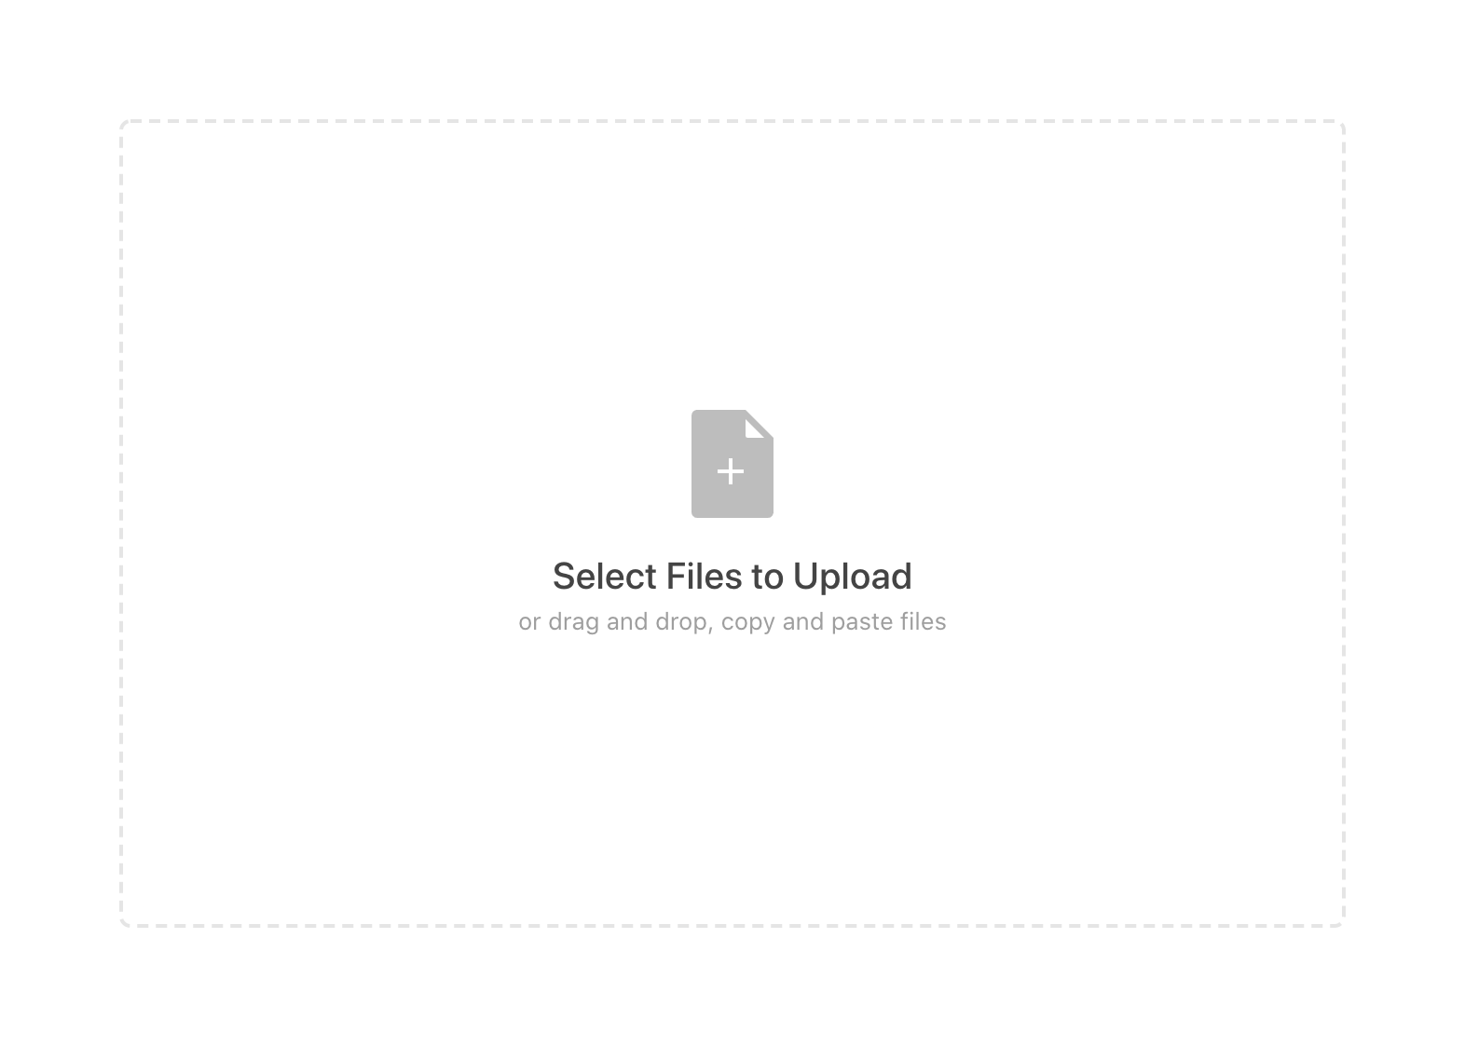
Task: Click the gray add-file document icon
Action: [732, 464]
